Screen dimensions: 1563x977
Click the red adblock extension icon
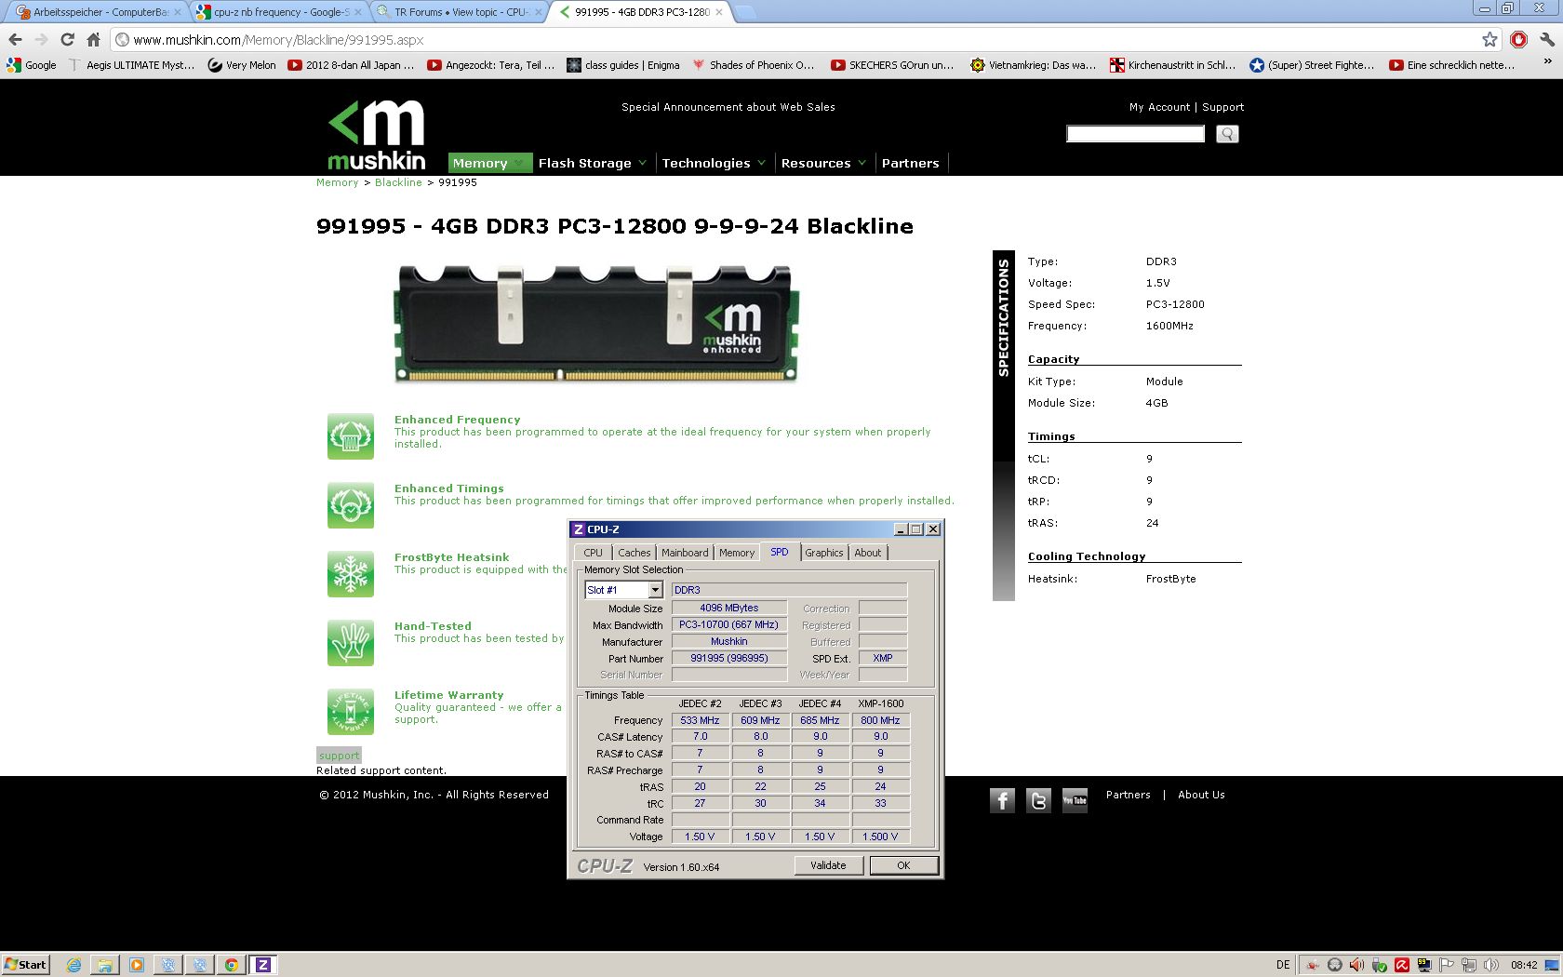[x=1519, y=39]
